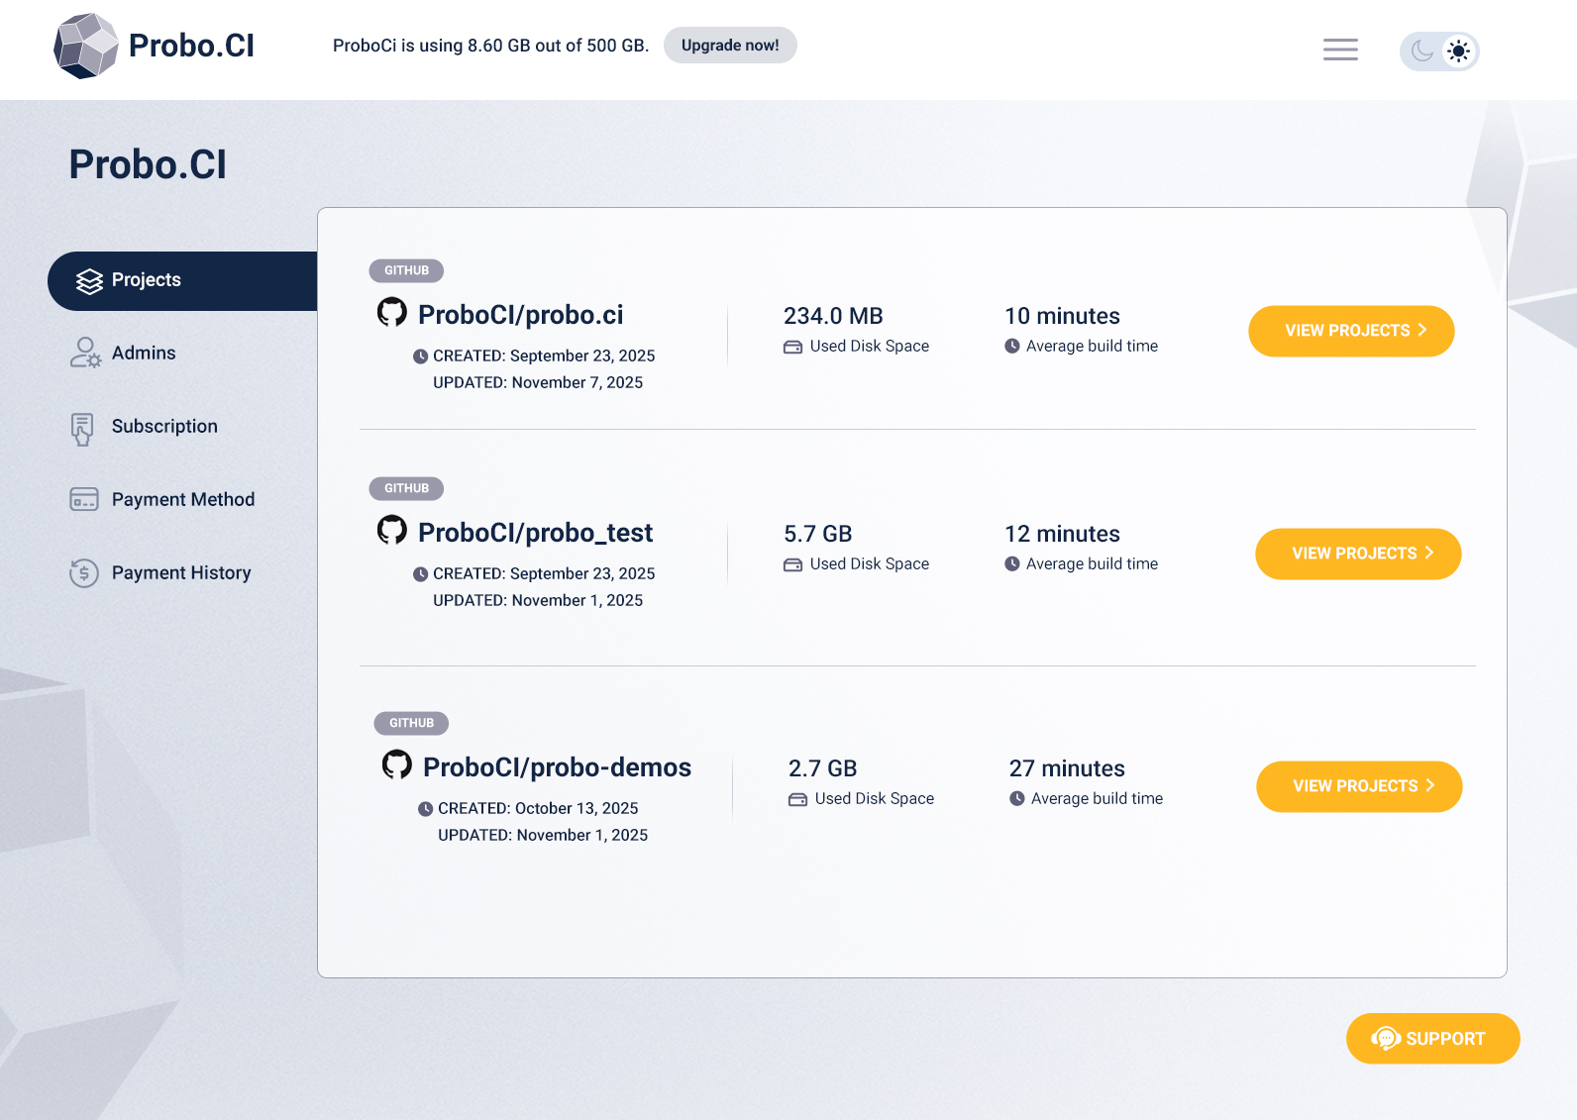
Task: Click View Projects for ProboCI/probo-demos
Action: (1359, 786)
